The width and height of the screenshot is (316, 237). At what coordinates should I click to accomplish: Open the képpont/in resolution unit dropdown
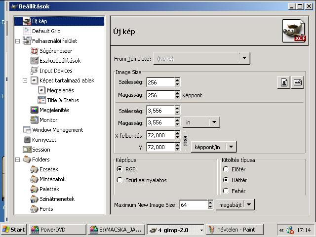231,147
